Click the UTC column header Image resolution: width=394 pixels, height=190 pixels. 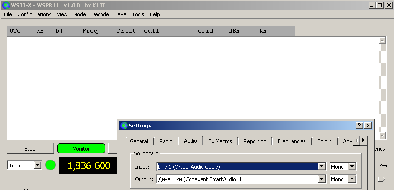point(15,31)
